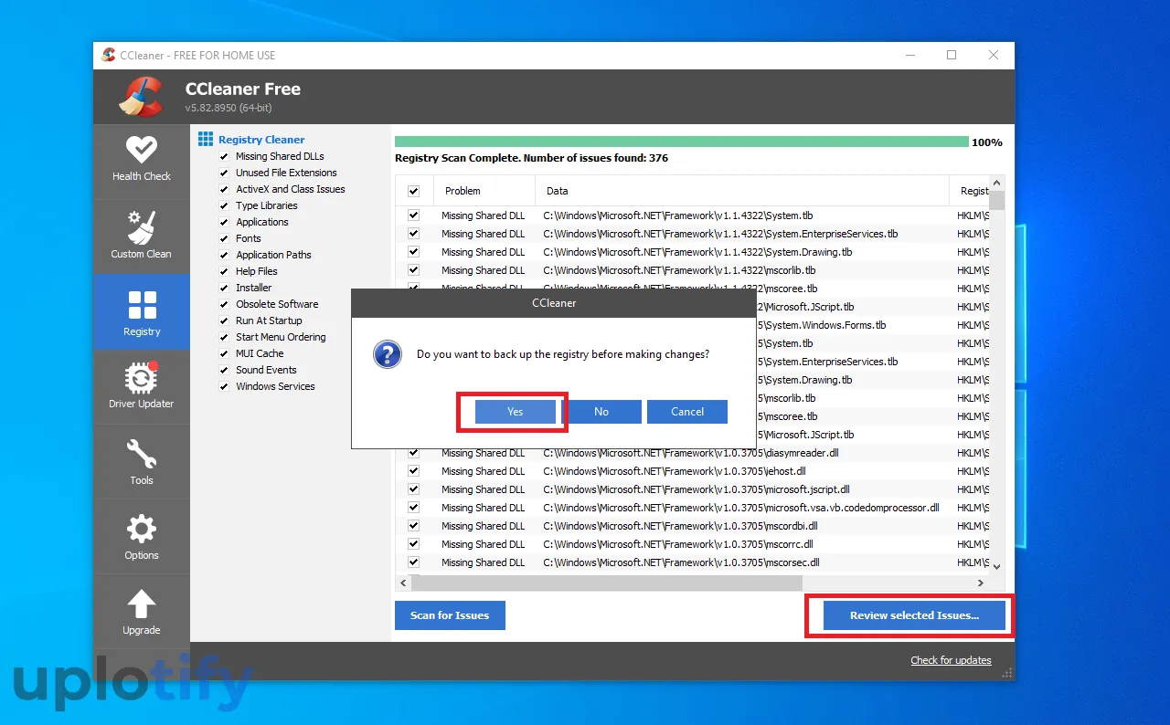
Task: Select the mscordbi.dll data cell
Action: point(680,526)
